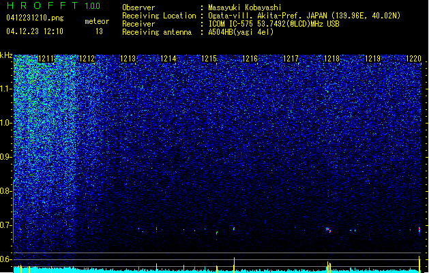This screenshot has height=273, width=429.
Task: Click the time marker 1213
Action: 128,59
